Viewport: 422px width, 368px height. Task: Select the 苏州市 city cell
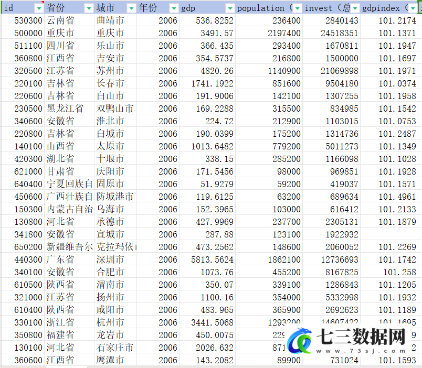tap(115, 71)
